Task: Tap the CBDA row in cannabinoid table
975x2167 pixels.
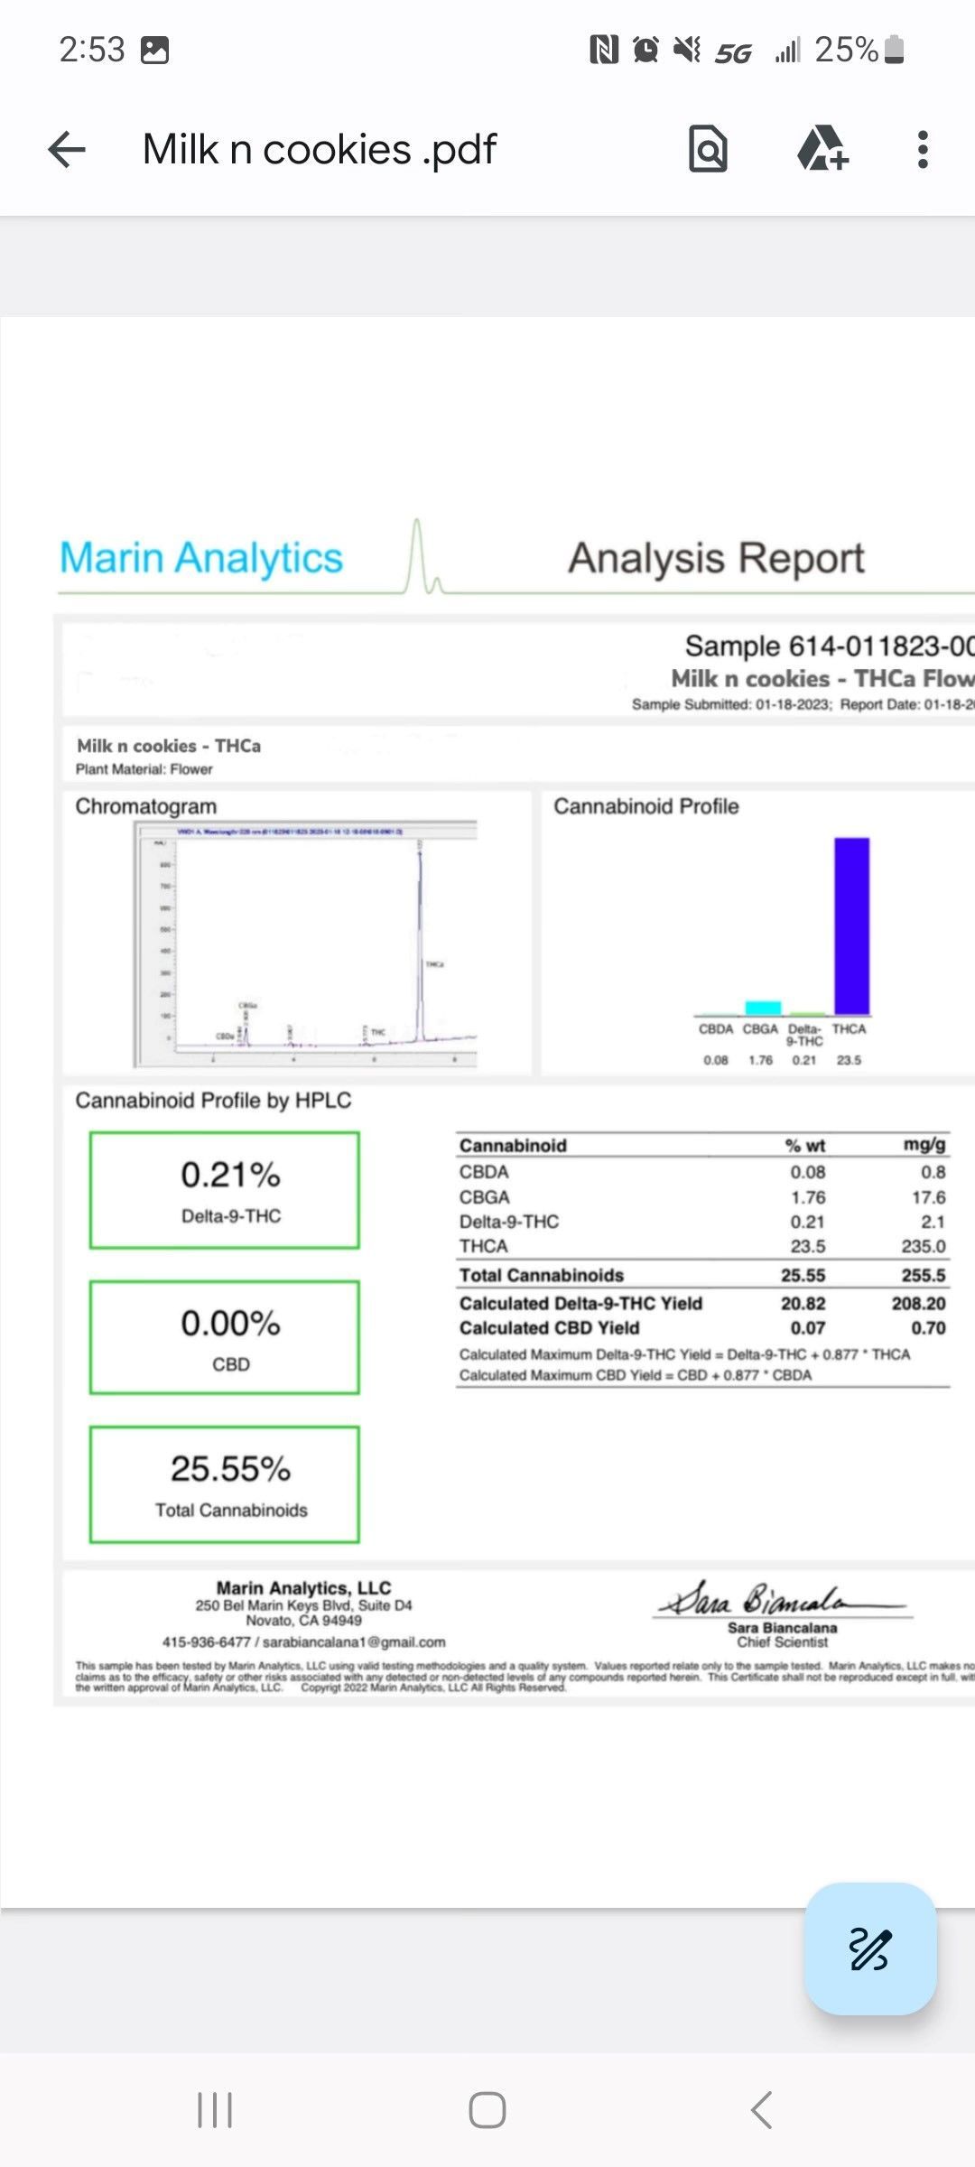Action: pos(702,1172)
